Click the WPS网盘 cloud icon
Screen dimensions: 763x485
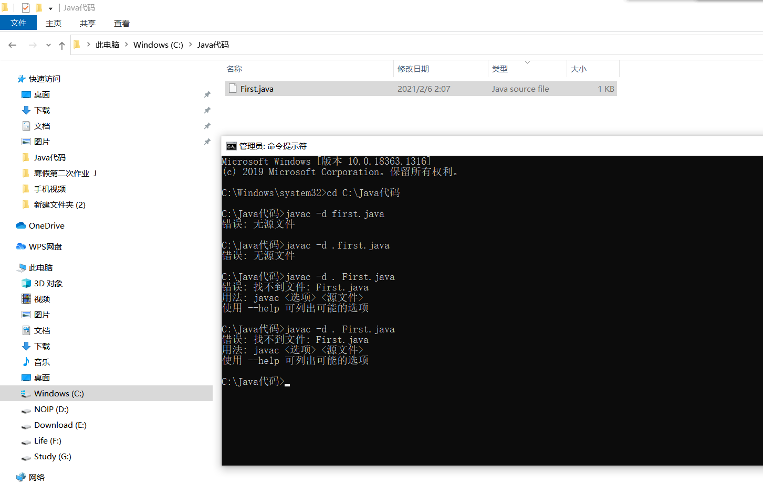pos(21,246)
